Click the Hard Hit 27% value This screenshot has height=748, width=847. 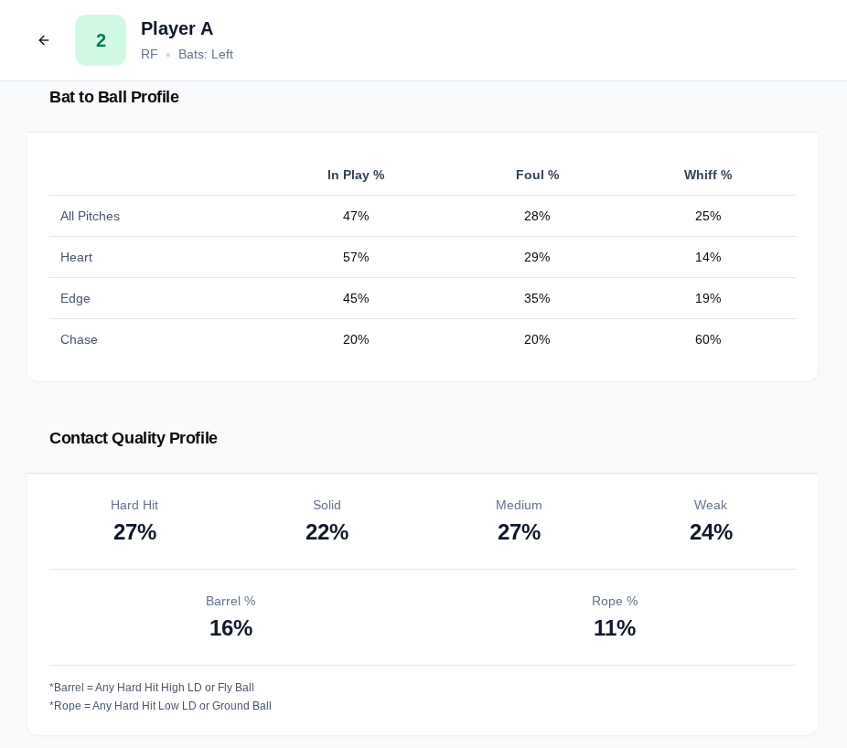(135, 532)
